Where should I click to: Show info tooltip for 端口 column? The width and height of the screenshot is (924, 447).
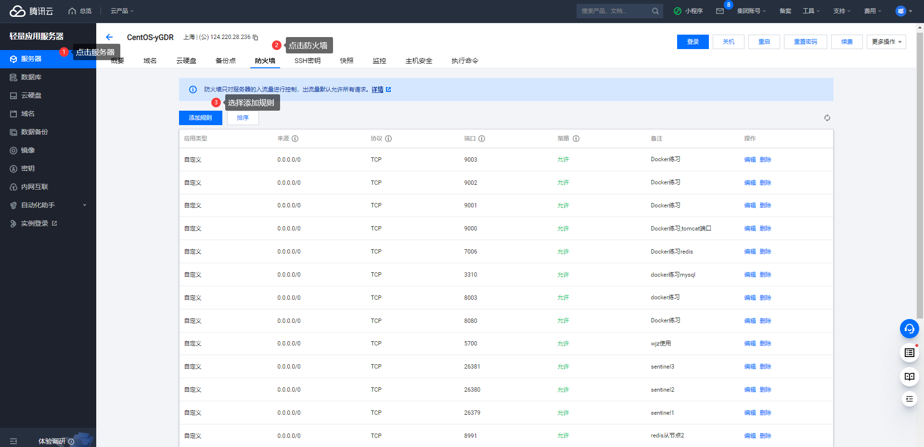pyautogui.click(x=482, y=139)
